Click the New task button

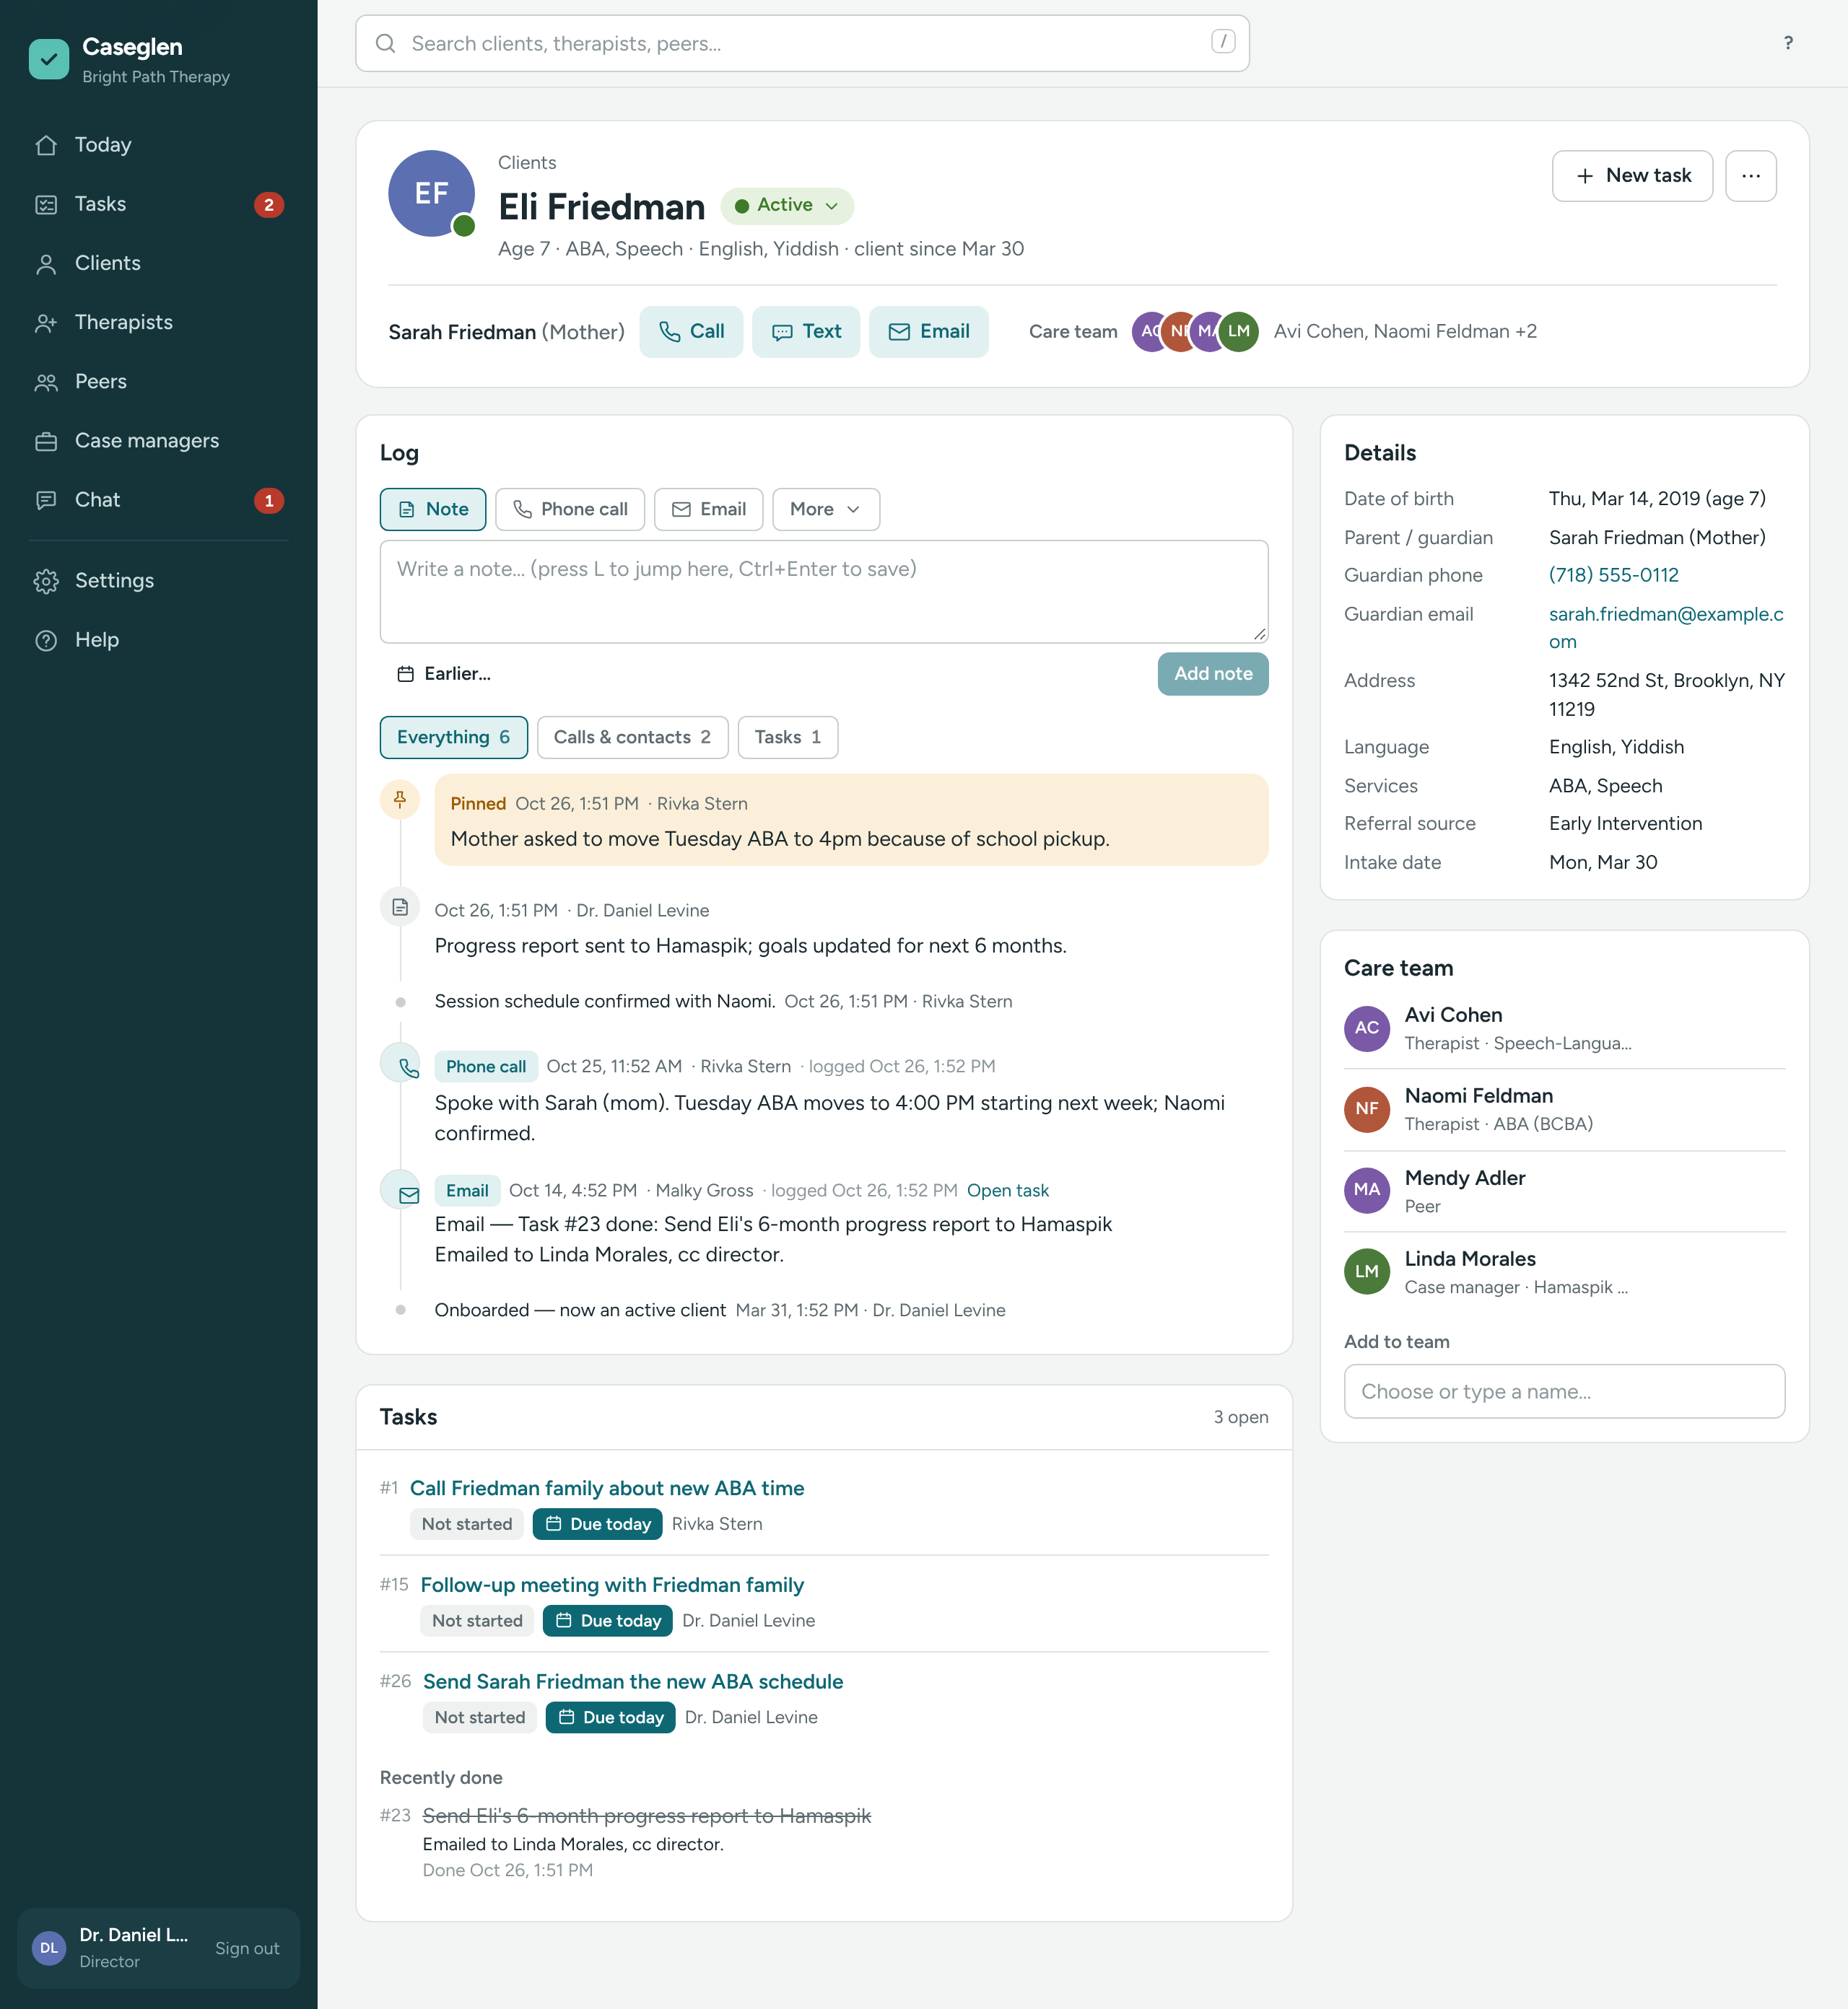coord(1632,176)
